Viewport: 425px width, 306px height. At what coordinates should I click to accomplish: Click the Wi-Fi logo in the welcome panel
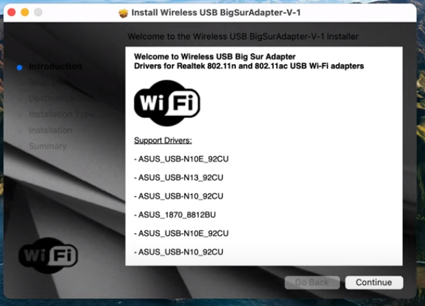tap(167, 103)
